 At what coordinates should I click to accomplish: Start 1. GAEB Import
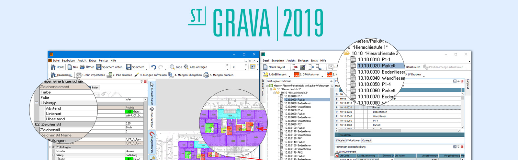point(275,75)
